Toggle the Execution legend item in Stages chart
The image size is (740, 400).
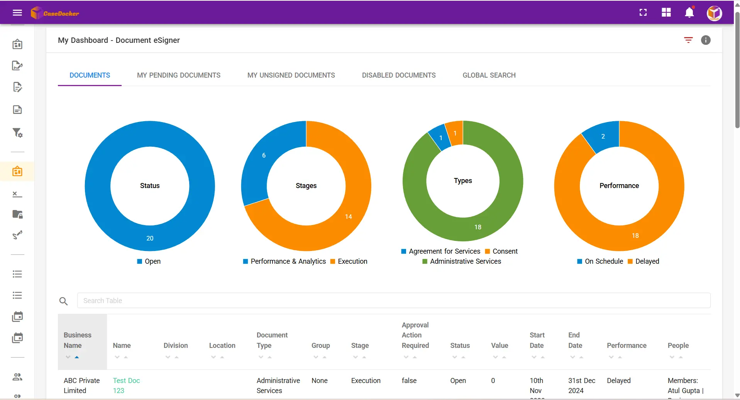349,261
